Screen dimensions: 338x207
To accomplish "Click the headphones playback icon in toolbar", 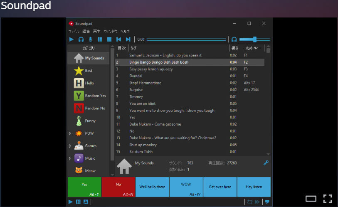I will point(81,39).
